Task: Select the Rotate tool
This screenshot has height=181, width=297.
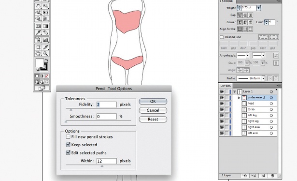Action: [38, 6]
